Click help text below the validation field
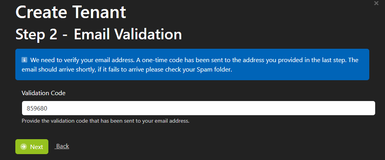 [x=105, y=121]
